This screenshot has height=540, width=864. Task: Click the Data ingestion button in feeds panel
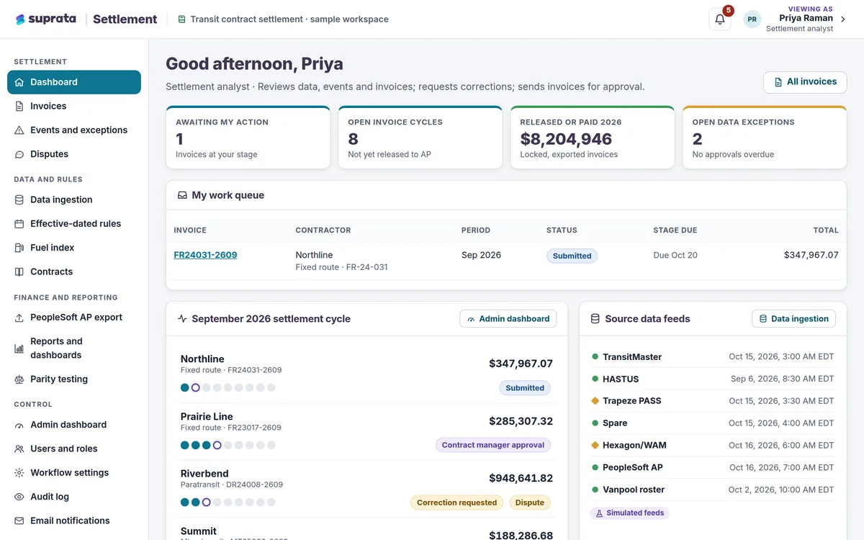[793, 319]
